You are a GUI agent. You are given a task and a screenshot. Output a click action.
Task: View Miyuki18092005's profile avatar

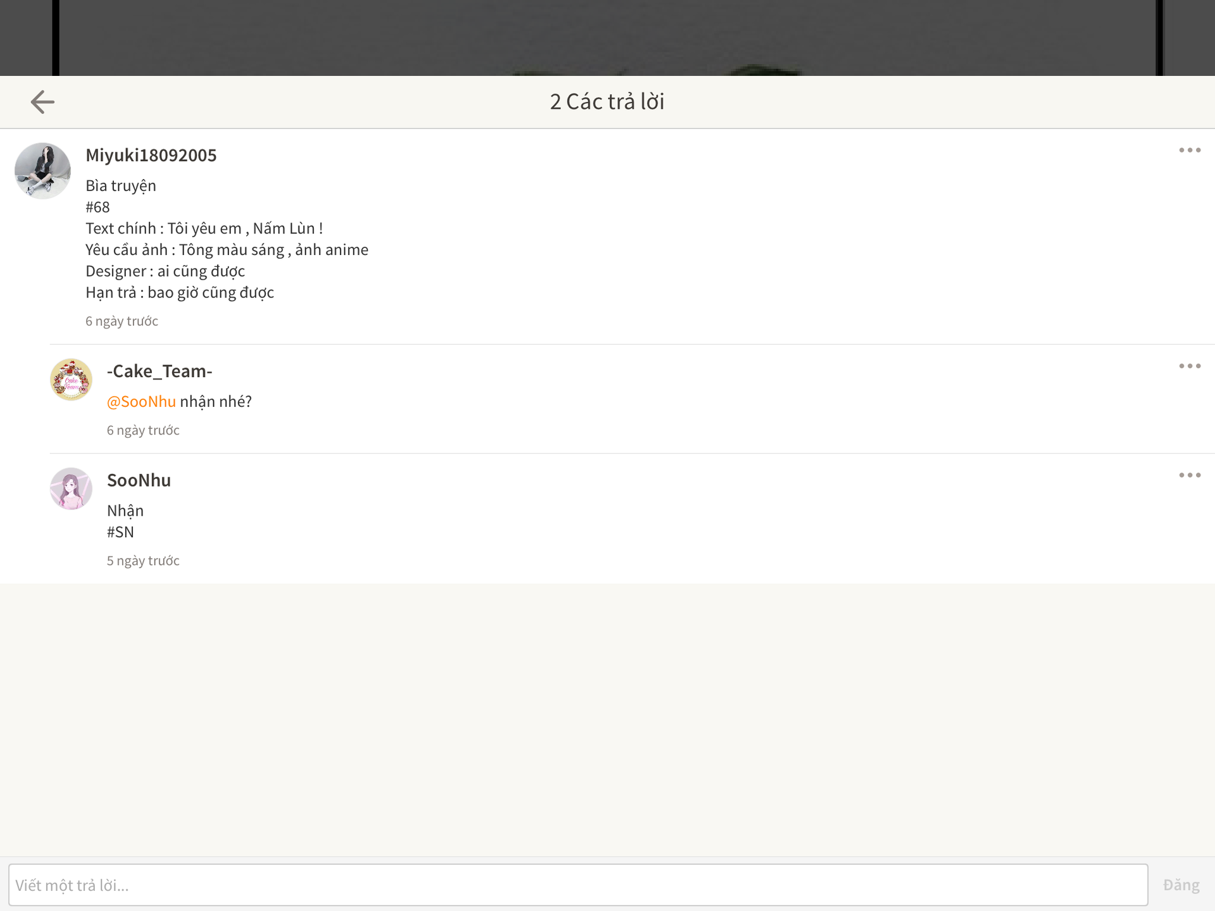coord(42,171)
